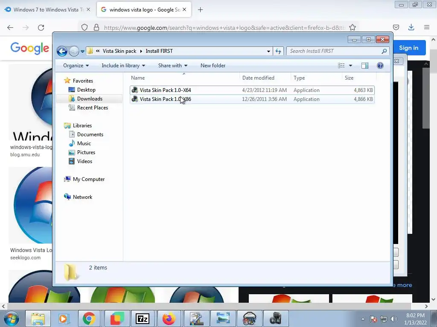Viewport: 437px width, 327px height.
Task: Select 'Install FIRST' in the address breadcrumb
Action: coord(159,51)
